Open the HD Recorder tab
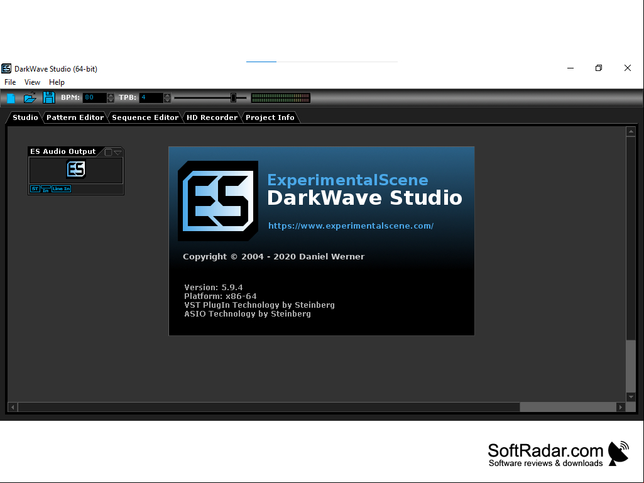This screenshot has width=644, height=483. (x=212, y=117)
